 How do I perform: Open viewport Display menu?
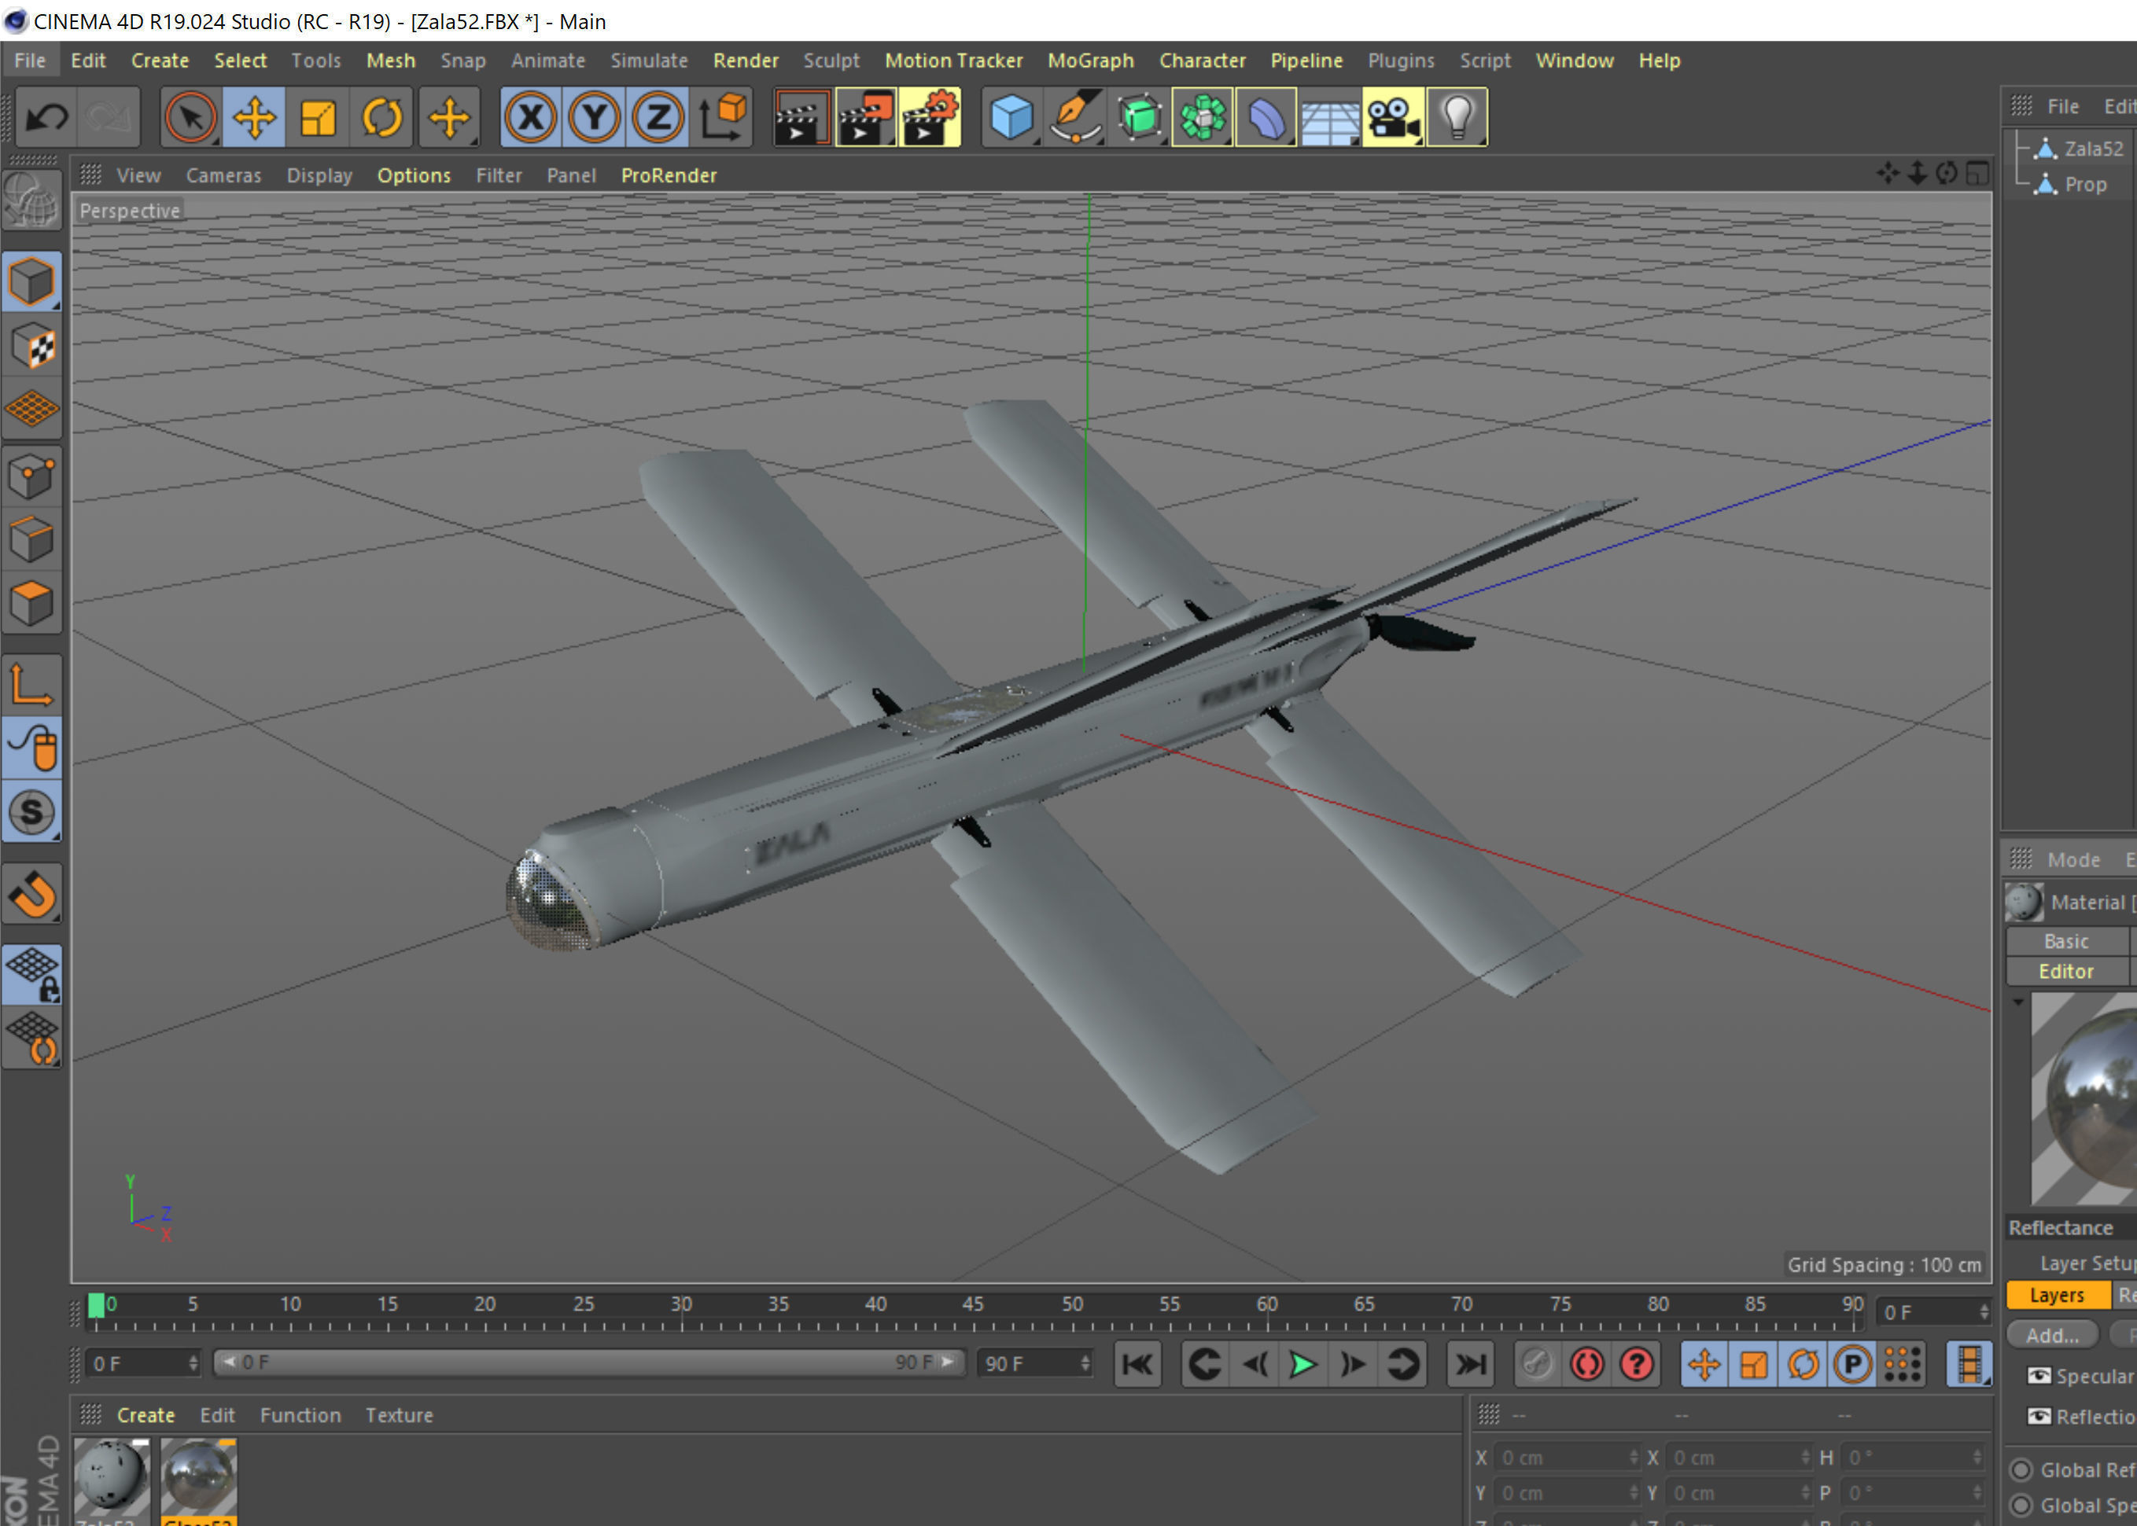click(x=319, y=176)
